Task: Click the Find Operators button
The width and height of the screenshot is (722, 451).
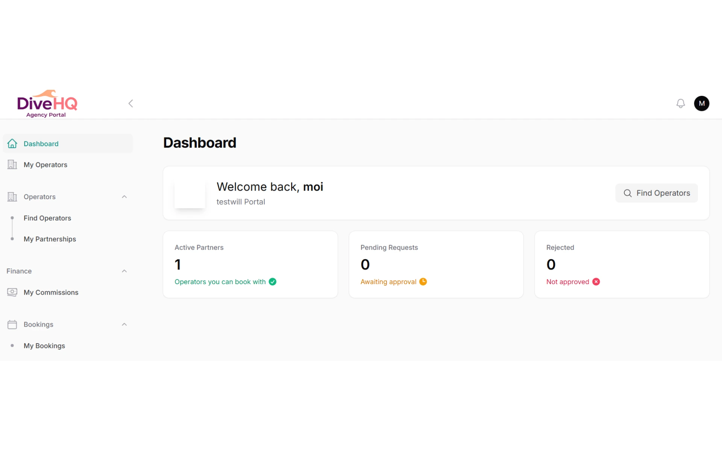Action: coord(656,193)
